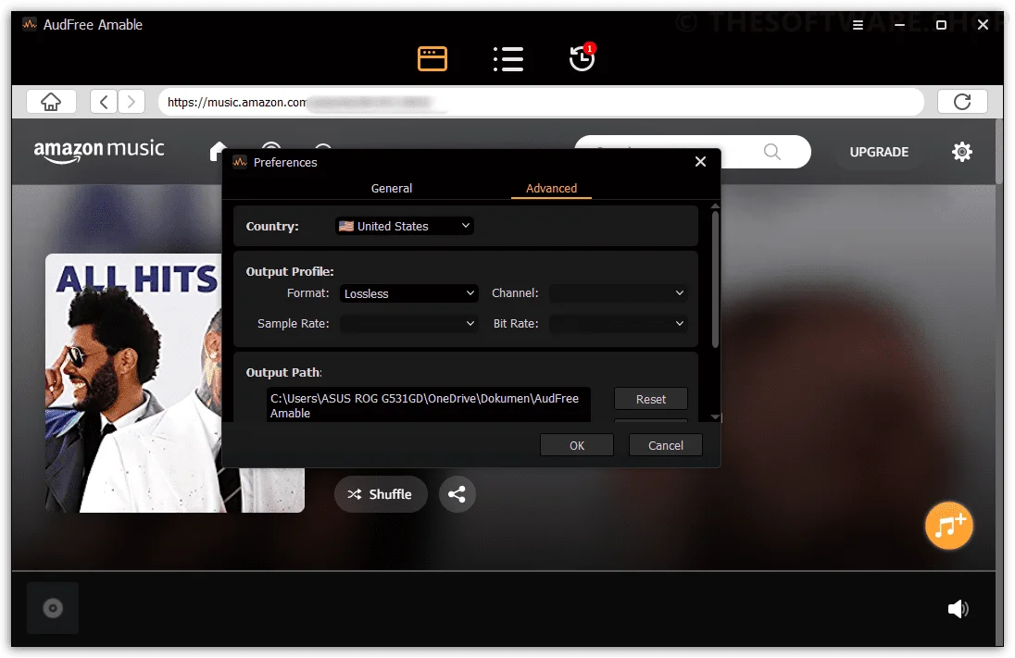Cancel the Preferences dialog
The image size is (1015, 658).
(x=666, y=445)
